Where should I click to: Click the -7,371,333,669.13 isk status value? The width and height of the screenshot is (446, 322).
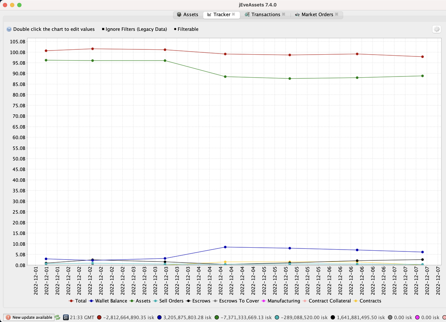pos(246,317)
